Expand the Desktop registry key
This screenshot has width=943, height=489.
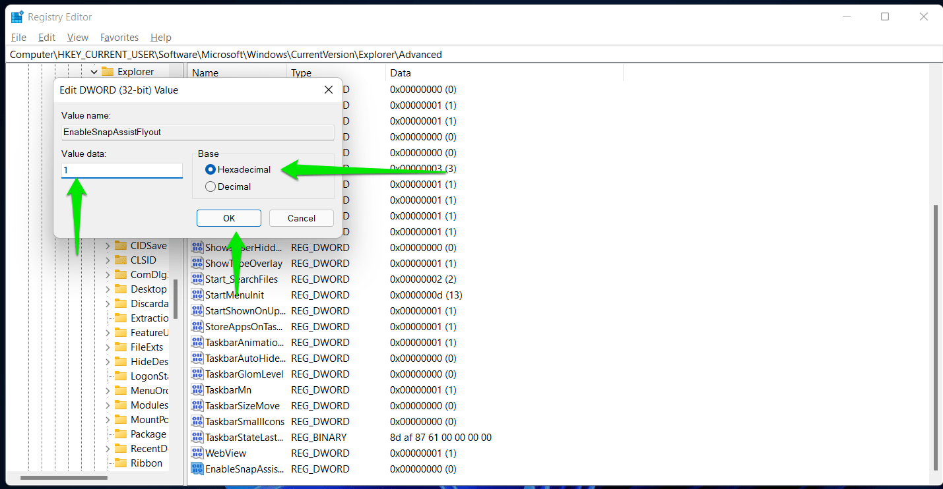click(108, 289)
